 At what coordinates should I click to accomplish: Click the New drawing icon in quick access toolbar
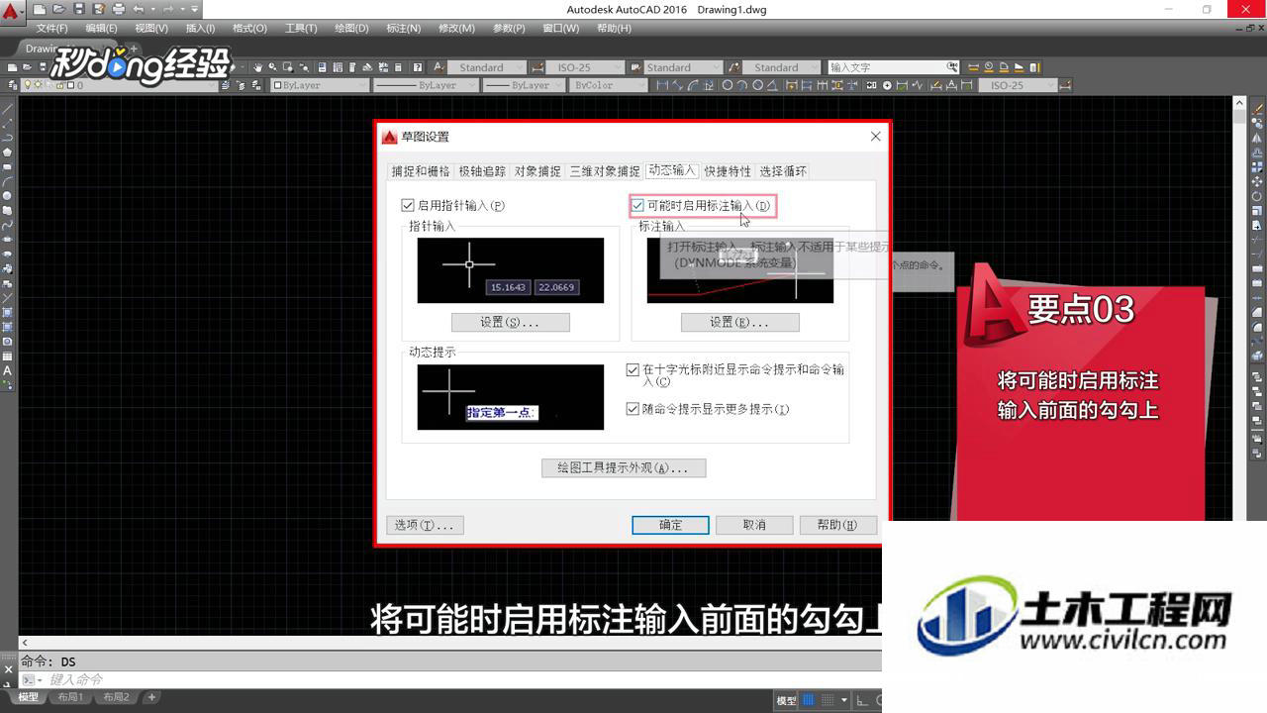click(40, 10)
